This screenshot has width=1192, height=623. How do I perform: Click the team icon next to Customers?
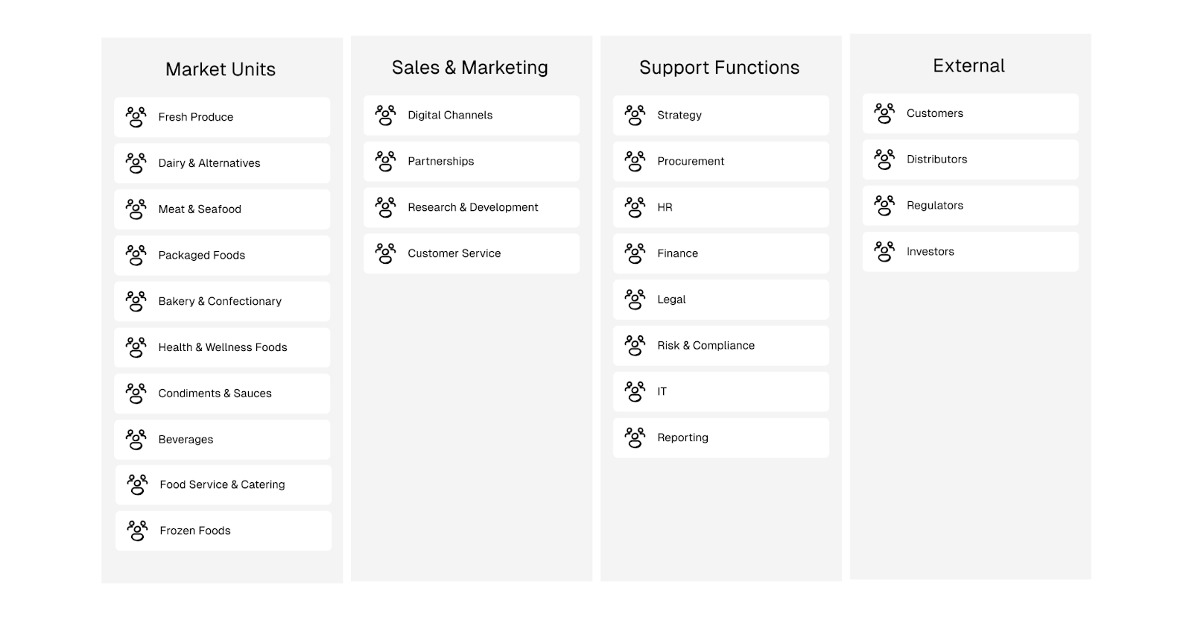coord(884,113)
